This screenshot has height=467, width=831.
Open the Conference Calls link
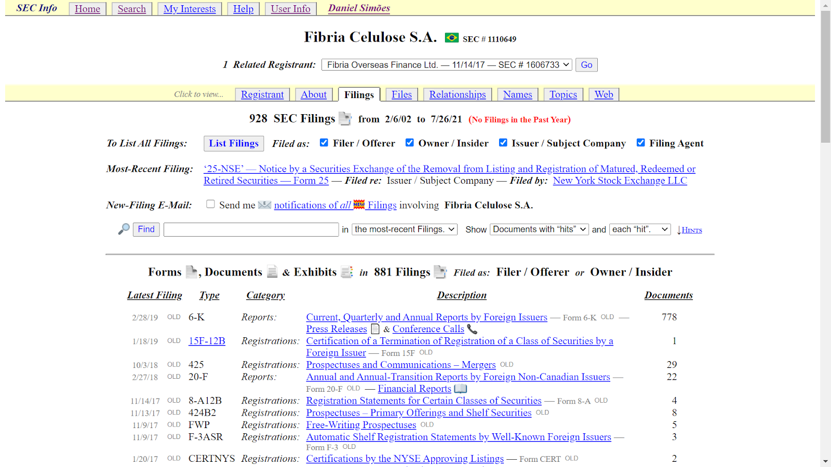click(428, 329)
